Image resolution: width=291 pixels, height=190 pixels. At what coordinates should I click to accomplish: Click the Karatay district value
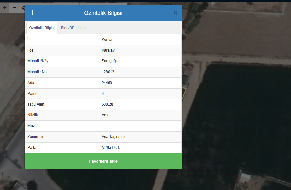108,50
